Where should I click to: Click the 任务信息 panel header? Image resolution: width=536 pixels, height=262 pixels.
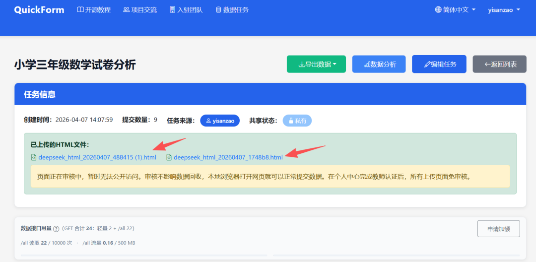(x=270, y=94)
